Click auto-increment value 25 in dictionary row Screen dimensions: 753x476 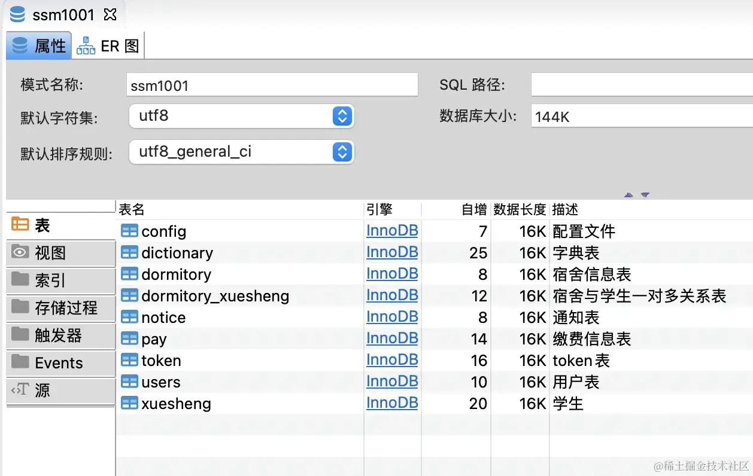coord(478,253)
